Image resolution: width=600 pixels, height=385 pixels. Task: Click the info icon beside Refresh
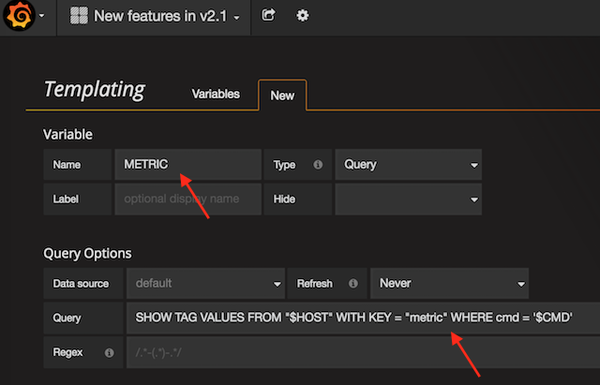point(352,283)
